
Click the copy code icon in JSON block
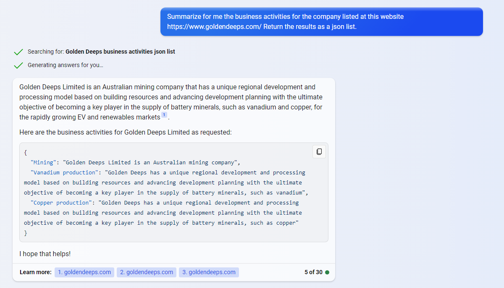[319, 151]
